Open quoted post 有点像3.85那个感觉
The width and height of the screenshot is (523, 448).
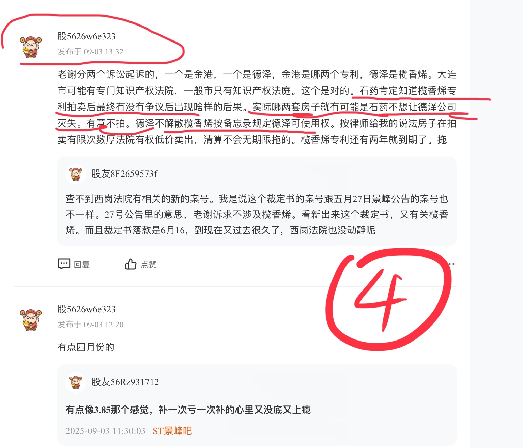[188, 410]
